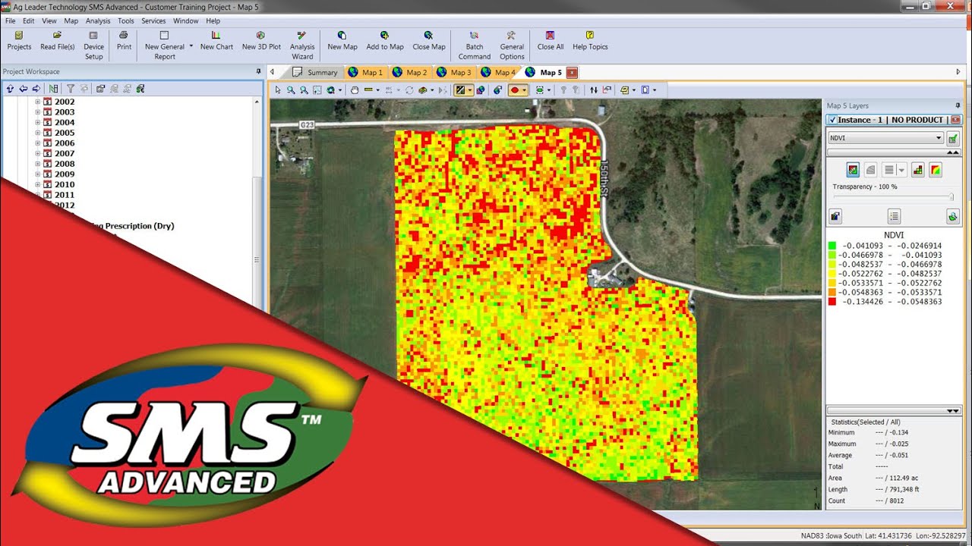Viewport: 972px width, 546px height.
Task: Click the tab scroll right arrow
Action: [x=958, y=72]
